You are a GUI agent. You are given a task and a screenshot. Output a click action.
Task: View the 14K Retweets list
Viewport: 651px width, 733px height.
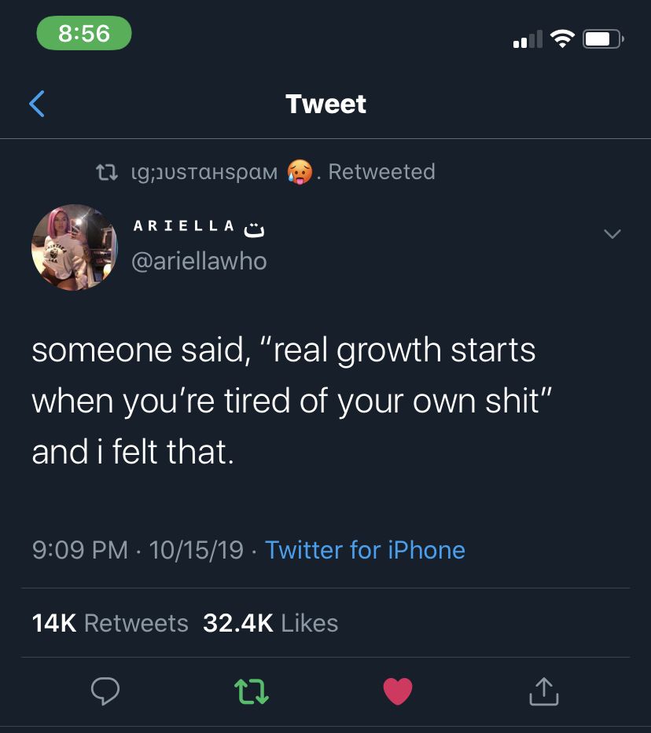pyautogui.click(x=110, y=623)
